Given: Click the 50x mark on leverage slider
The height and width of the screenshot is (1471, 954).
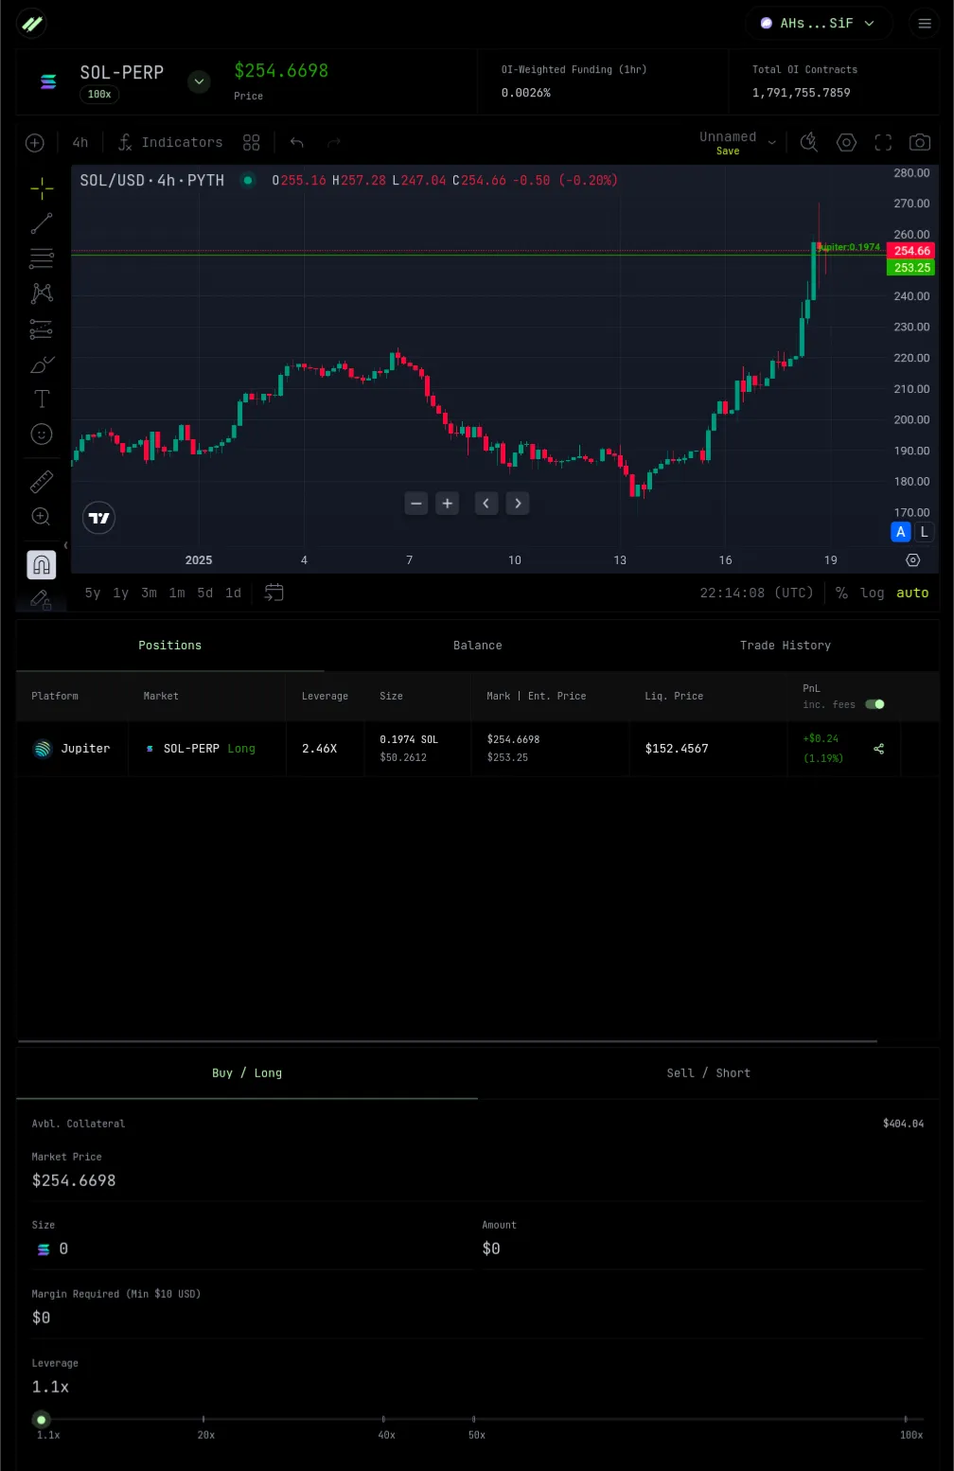Looking at the screenshot, I should pyautogui.click(x=474, y=1420).
